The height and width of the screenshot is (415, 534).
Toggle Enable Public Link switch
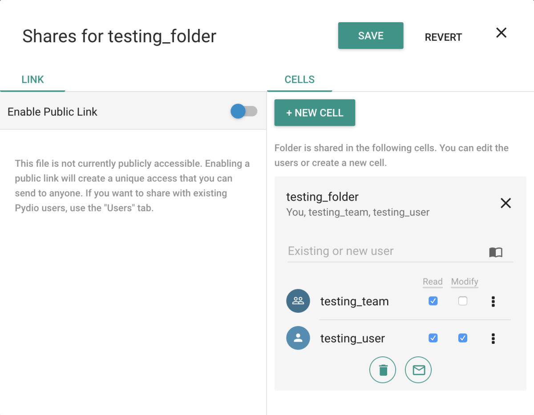244,111
